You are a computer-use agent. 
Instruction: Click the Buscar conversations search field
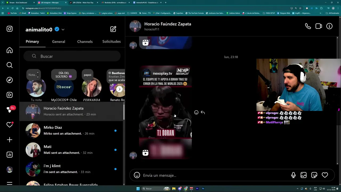click(72, 56)
